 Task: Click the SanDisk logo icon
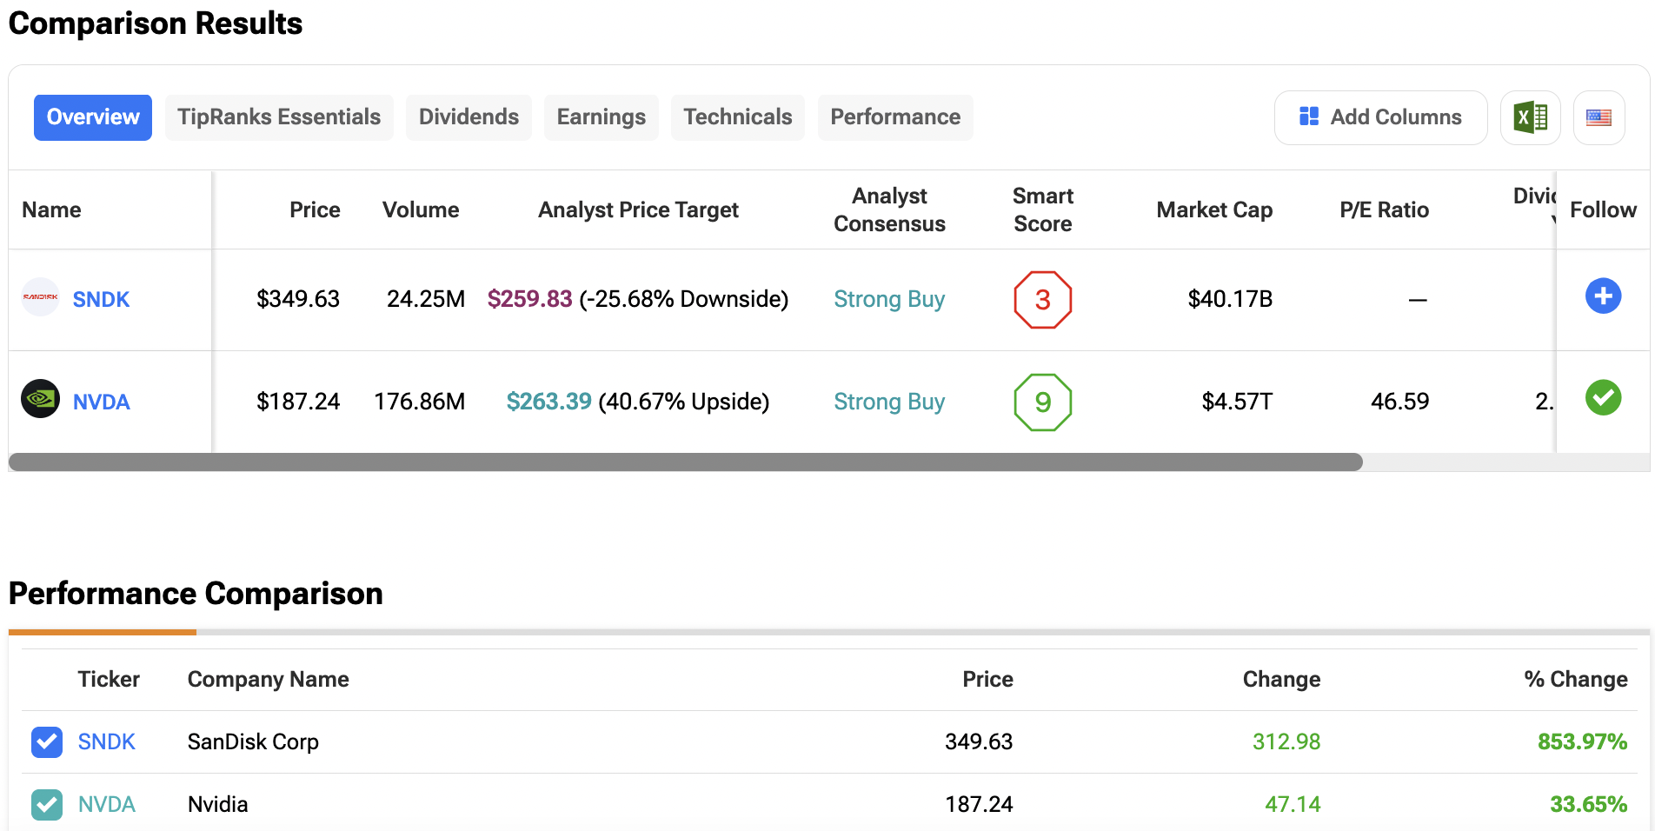tap(40, 297)
